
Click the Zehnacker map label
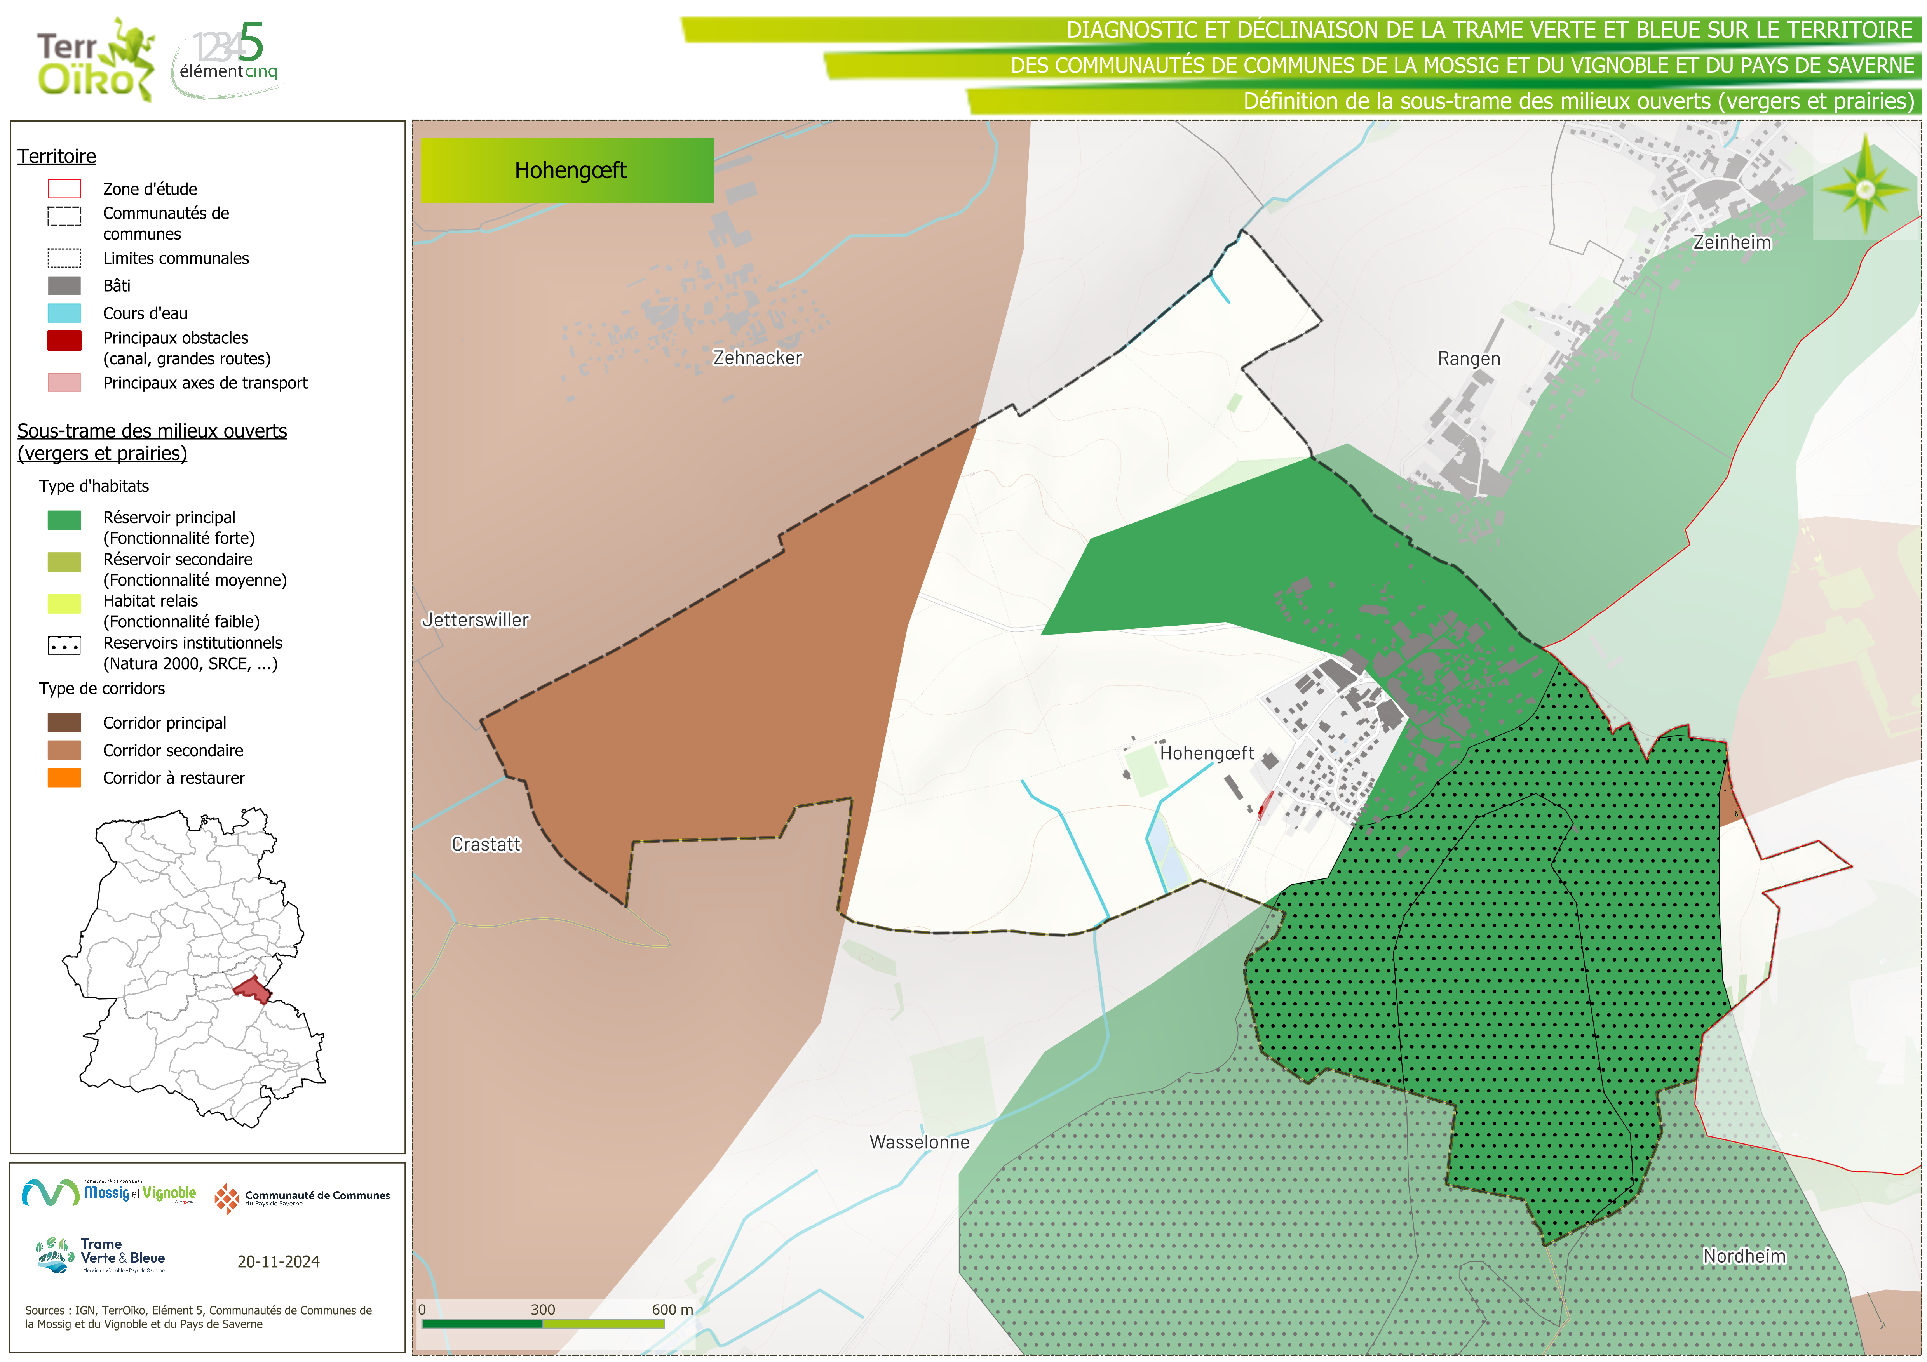[x=757, y=358]
